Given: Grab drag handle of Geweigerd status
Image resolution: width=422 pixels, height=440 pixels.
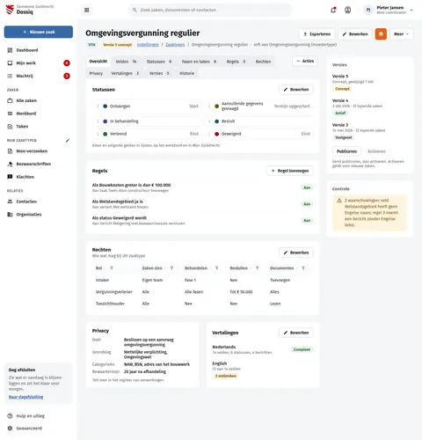Looking at the screenshot, I should click(x=209, y=134).
